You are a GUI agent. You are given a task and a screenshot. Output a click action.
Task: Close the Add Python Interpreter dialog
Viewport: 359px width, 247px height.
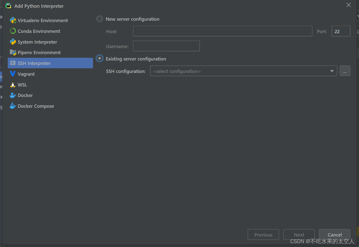click(x=348, y=5)
